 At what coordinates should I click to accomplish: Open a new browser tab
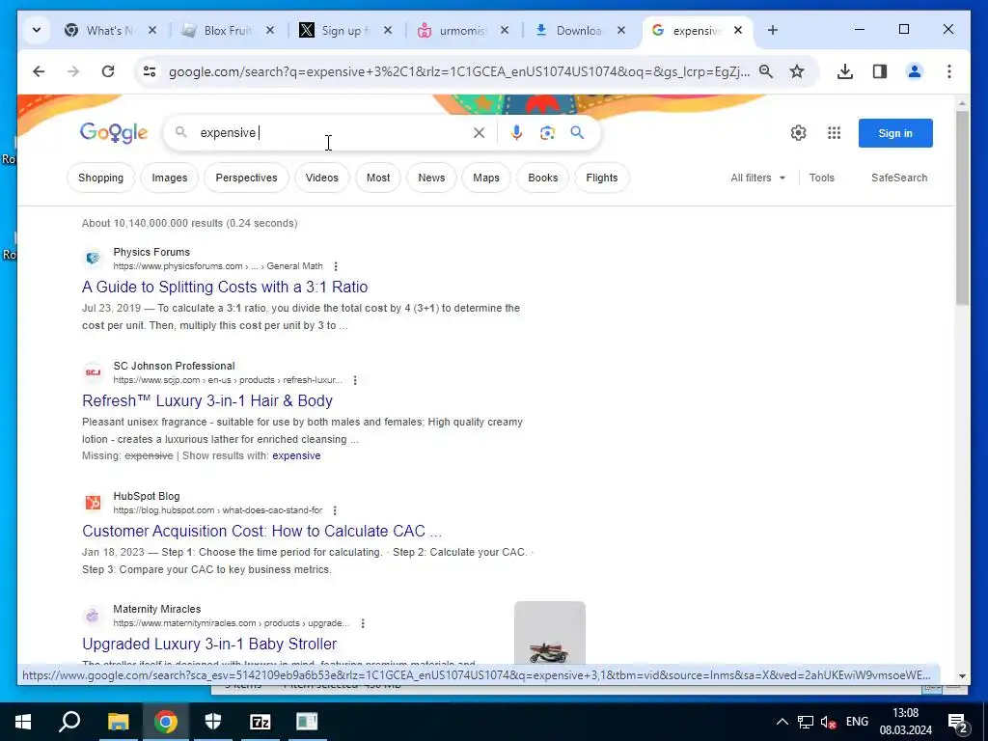(x=773, y=30)
